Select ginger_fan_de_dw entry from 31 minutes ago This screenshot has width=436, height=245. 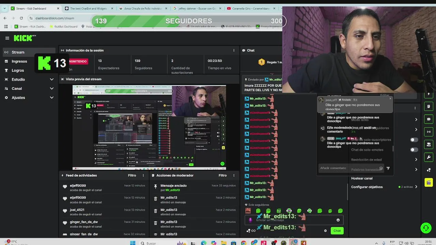(104, 224)
